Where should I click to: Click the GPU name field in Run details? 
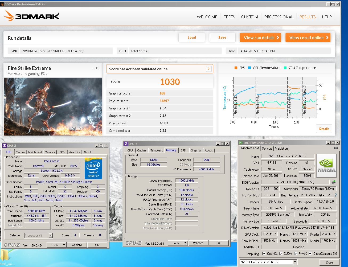tap(66, 51)
